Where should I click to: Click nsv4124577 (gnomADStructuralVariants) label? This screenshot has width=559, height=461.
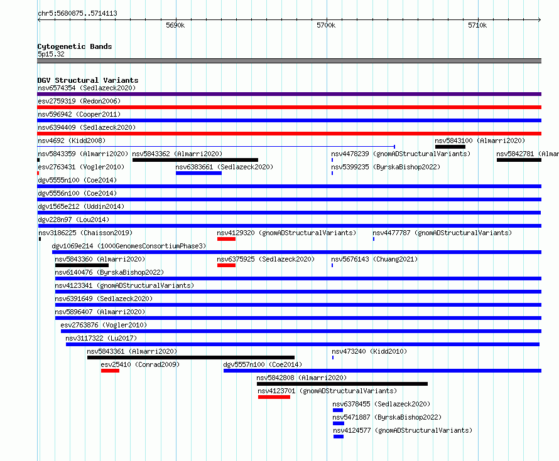click(x=403, y=430)
